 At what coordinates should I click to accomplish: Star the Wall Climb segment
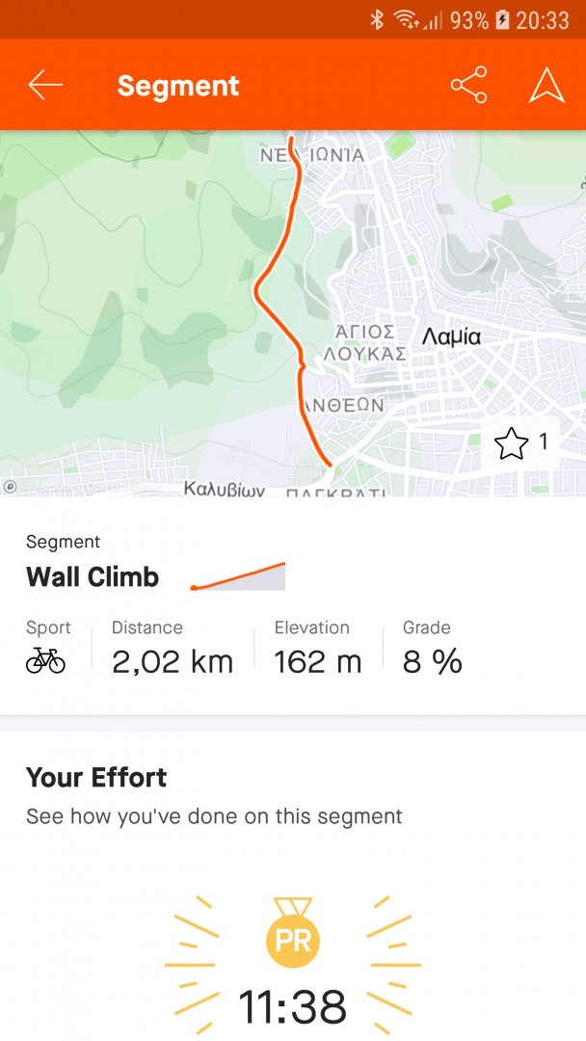(x=511, y=443)
